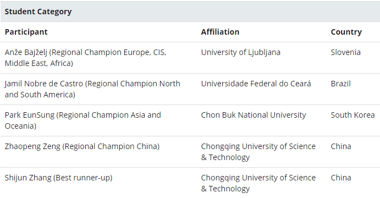Select the Participant column header

click(26, 32)
